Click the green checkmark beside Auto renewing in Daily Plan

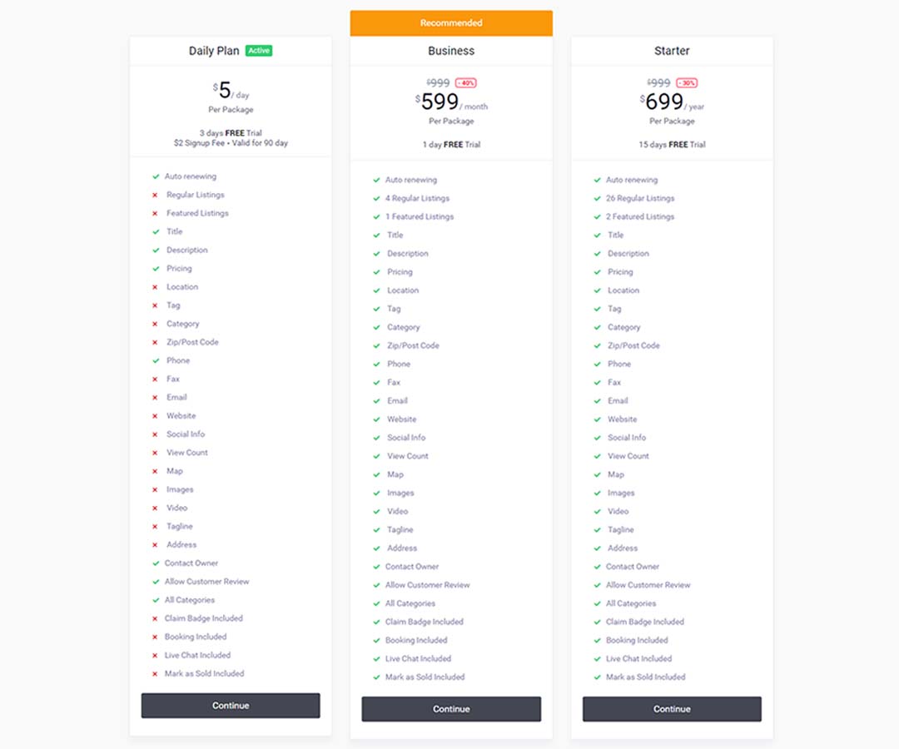(157, 176)
